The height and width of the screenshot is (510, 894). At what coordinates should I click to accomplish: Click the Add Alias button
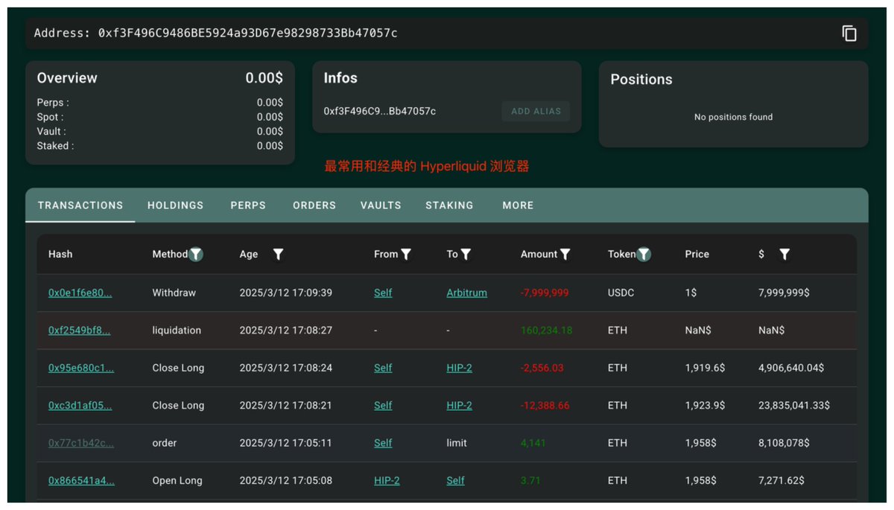pos(536,112)
